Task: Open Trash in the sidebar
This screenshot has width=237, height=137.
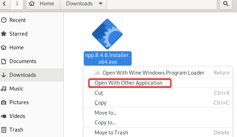Action: tap(32, 130)
